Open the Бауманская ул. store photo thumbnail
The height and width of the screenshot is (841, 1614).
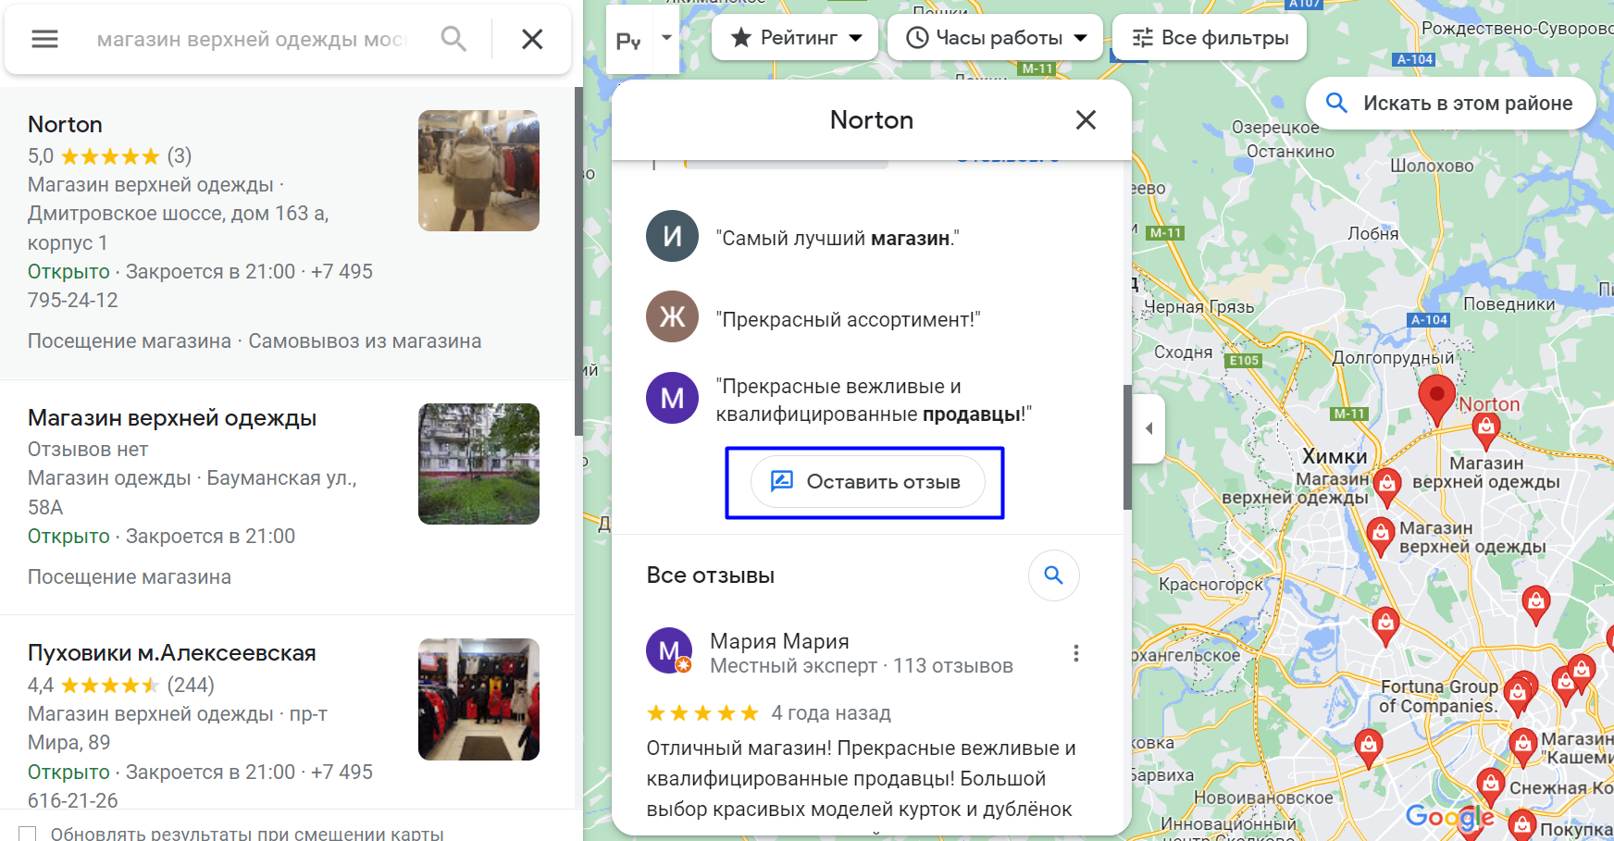(478, 464)
